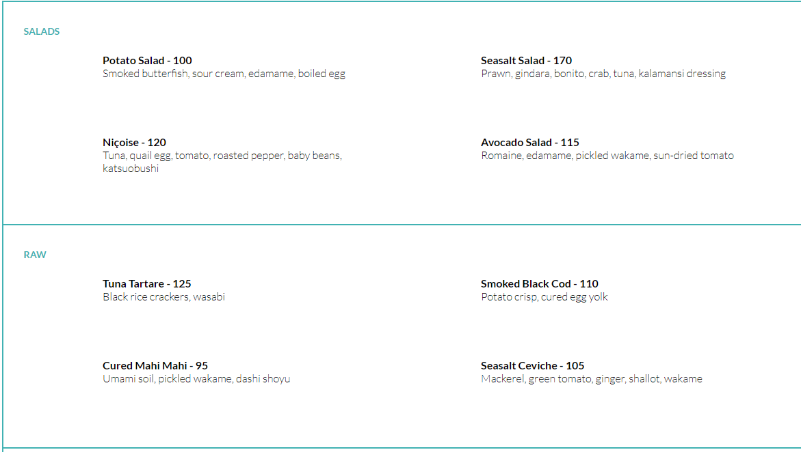Click the Avocado Salad - 115 item

529,142
